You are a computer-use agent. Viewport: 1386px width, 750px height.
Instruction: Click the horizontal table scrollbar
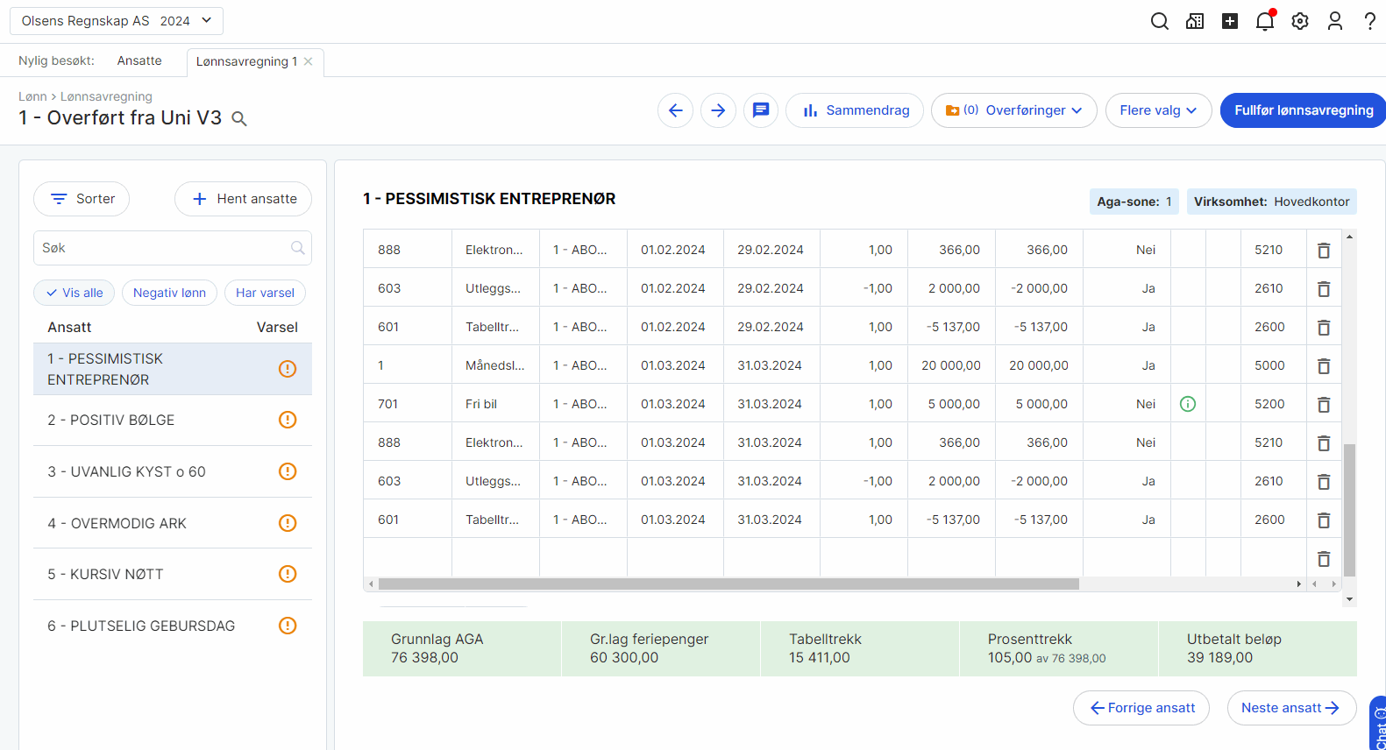pos(728,584)
